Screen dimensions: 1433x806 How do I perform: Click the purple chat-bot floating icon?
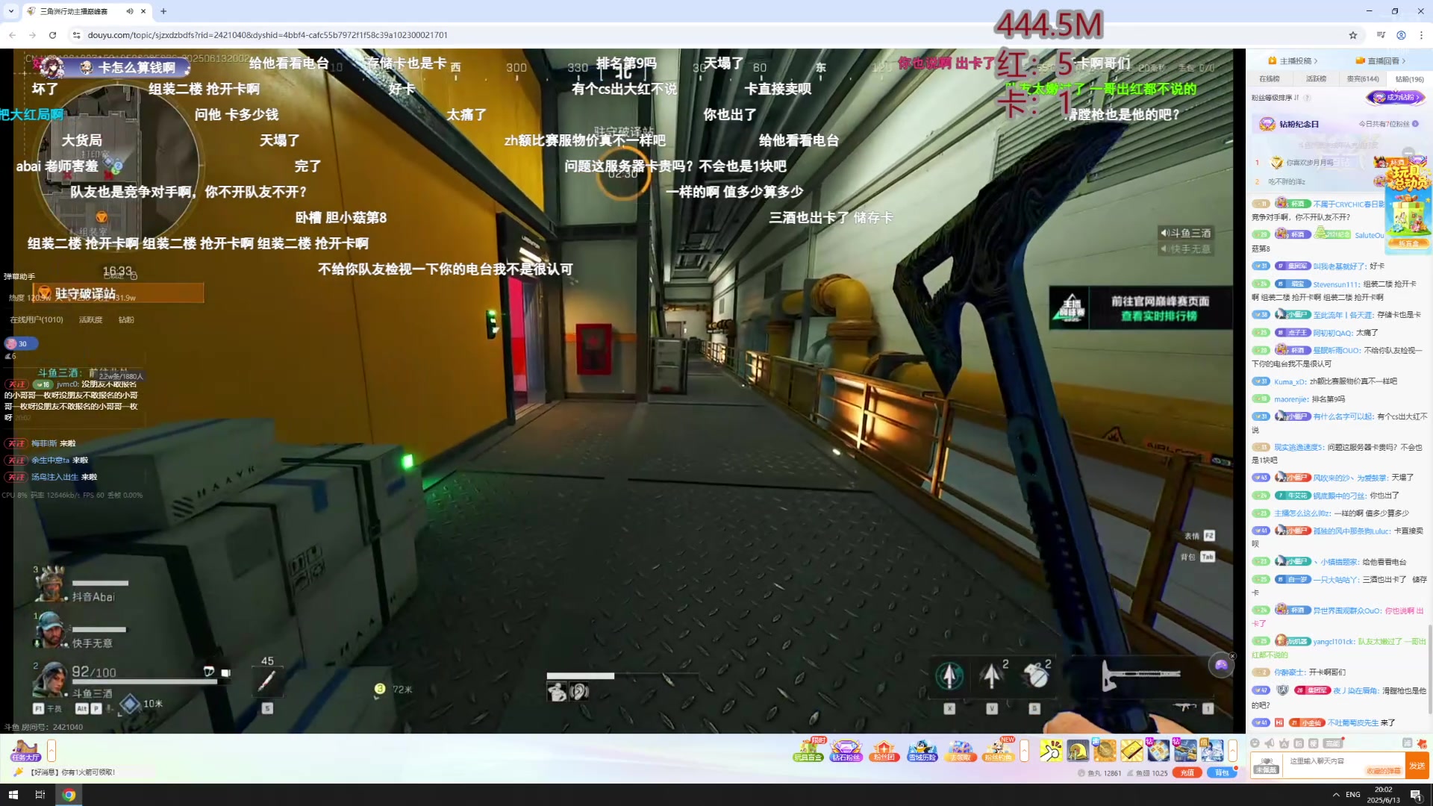[x=1221, y=665]
